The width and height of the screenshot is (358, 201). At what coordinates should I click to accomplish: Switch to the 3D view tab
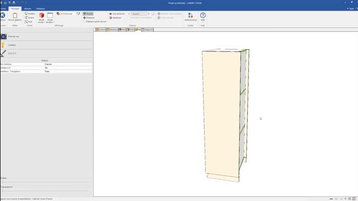(x=138, y=30)
